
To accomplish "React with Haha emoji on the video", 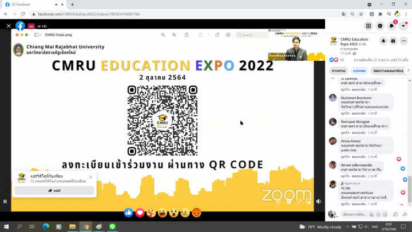I will [x=163, y=213].
